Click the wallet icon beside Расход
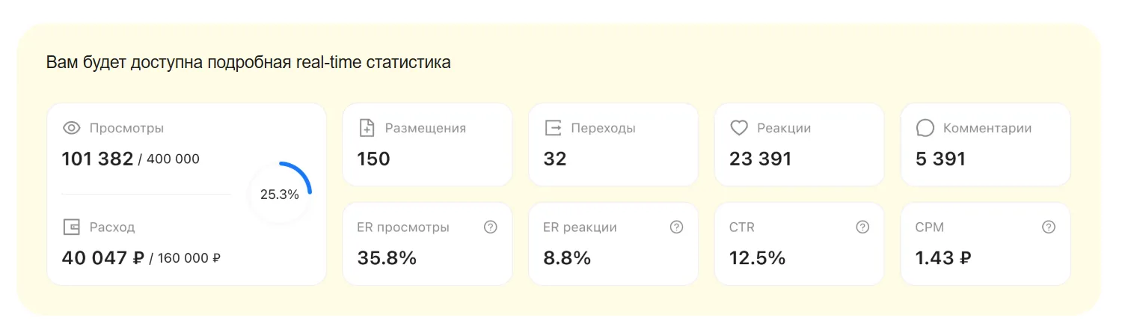Image resolution: width=1140 pixels, height=321 pixels. click(x=71, y=227)
